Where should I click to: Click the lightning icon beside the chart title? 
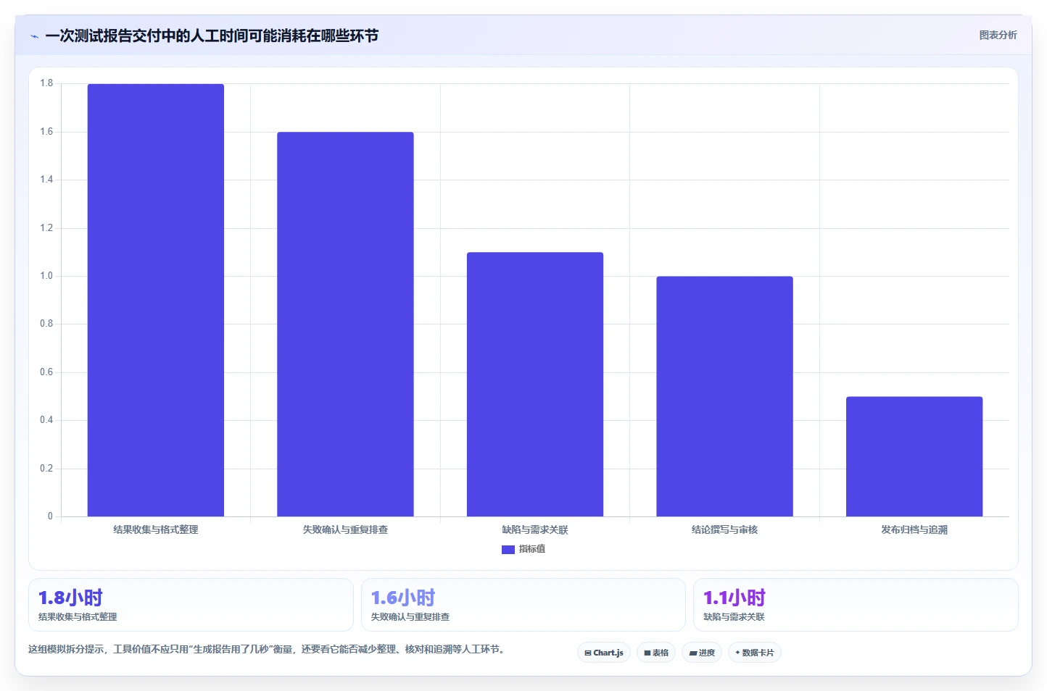(x=34, y=36)
